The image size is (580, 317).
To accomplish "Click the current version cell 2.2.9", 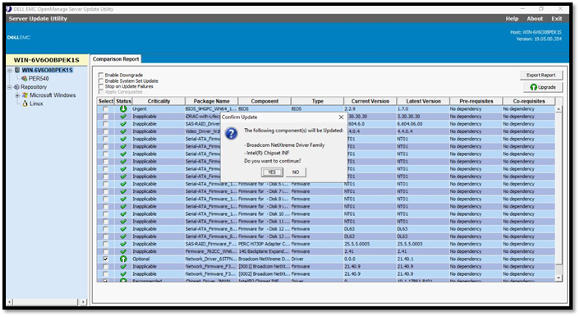I will pyautogui.click(x=371, y=108).
